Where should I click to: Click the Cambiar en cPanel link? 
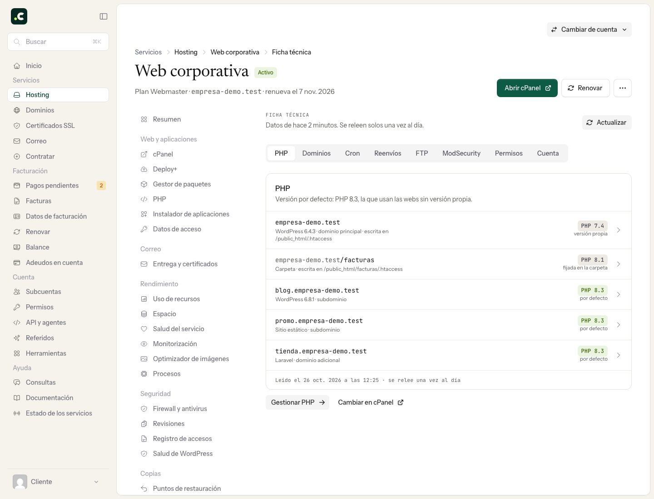click(x=371, y=402)
